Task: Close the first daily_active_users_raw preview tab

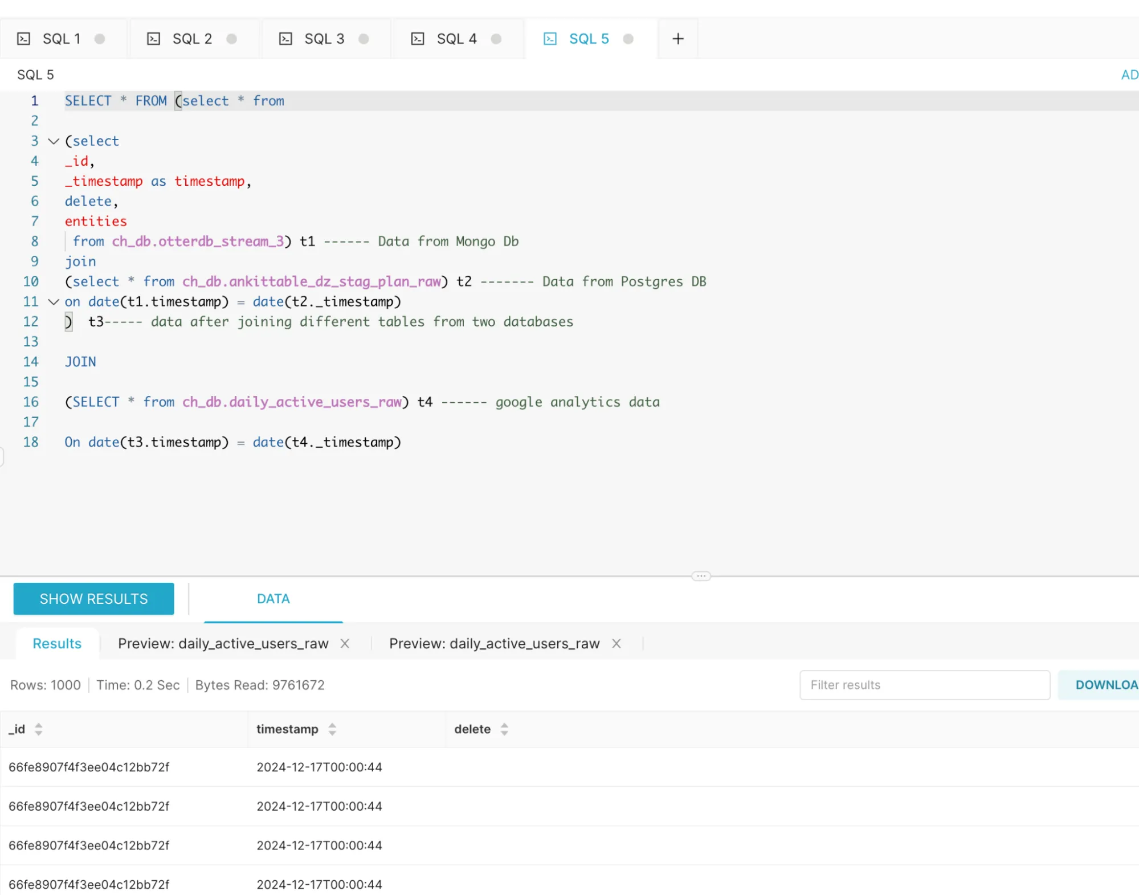Action: coord(345,643)
